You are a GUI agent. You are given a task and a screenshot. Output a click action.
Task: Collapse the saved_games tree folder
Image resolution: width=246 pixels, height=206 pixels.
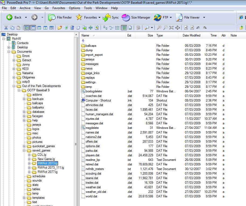tap(24, 151)
